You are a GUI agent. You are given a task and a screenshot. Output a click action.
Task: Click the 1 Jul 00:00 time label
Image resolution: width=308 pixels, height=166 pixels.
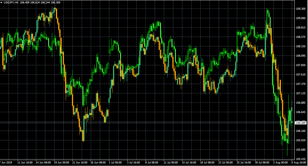click(x=115, y=163)
